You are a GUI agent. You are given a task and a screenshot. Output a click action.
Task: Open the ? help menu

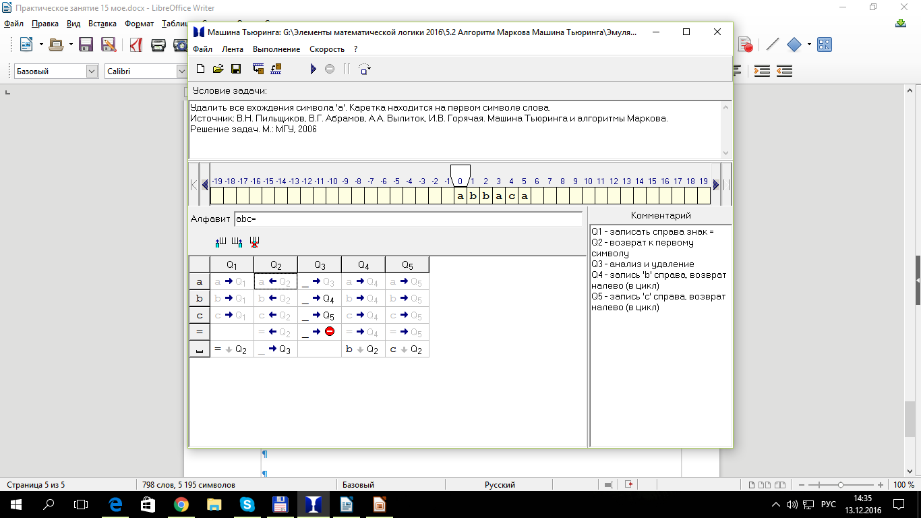(x=355, y=49)
